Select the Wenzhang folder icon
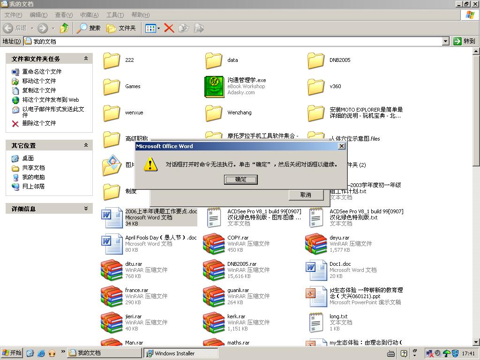Viewport: 480px width, 360px height. [214, 113]
